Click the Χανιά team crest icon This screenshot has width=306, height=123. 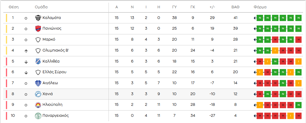tap(38, 94)
